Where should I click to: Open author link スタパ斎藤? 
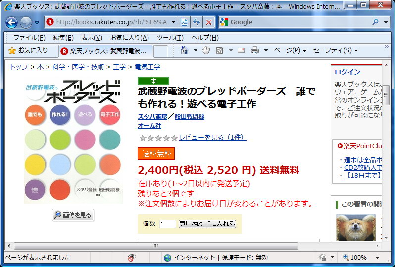click(x=152, y=117)
